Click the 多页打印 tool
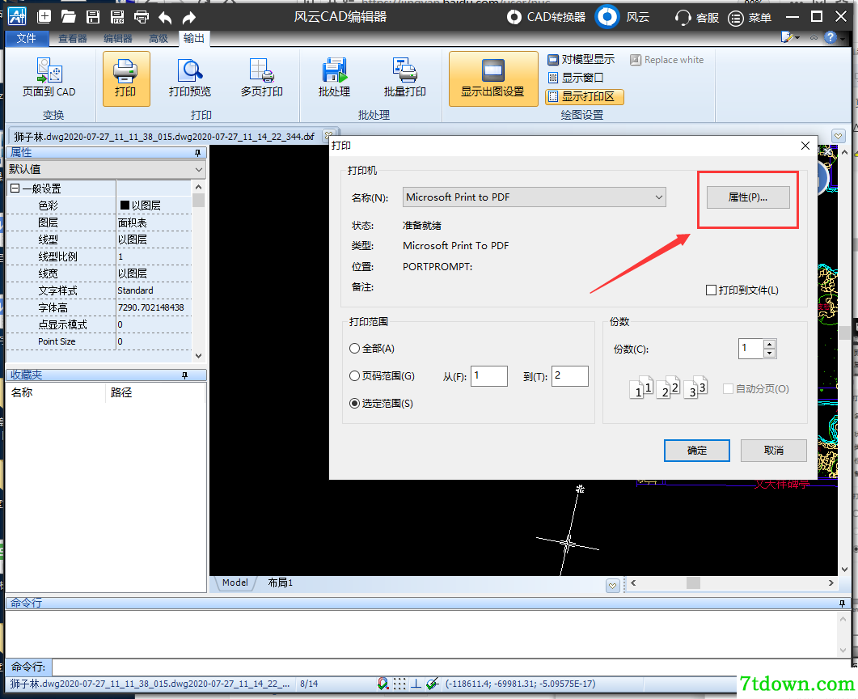The width and height of the screenshot is (858, 699). point(261,77)
